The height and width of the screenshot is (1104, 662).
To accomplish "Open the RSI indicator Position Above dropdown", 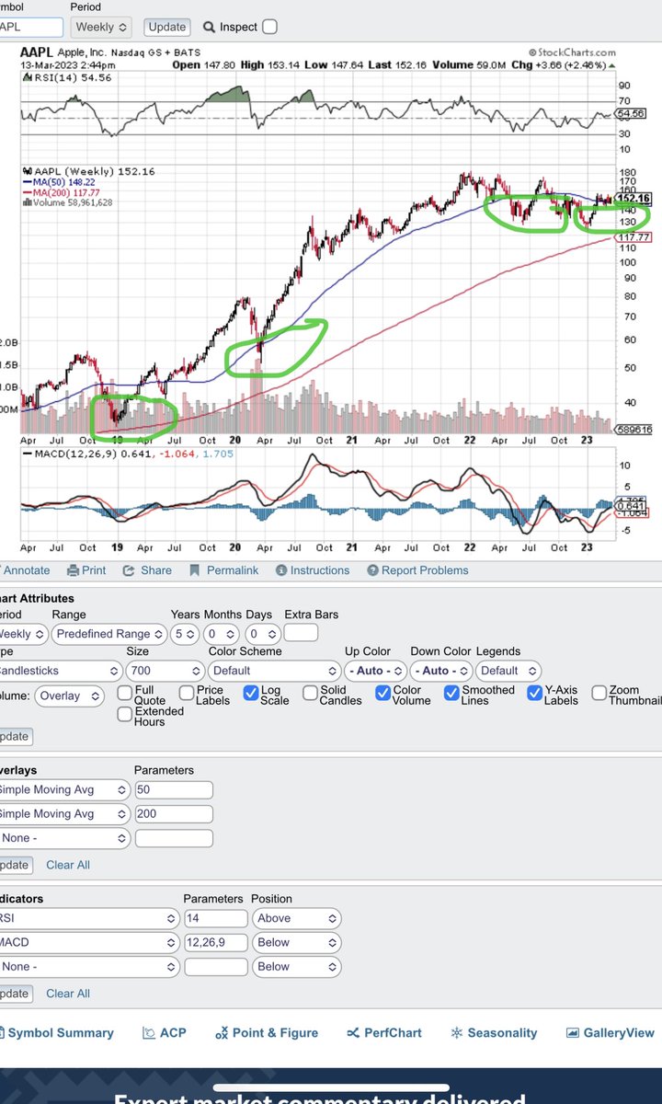I will pyautogui.click(x=297, y=918).
